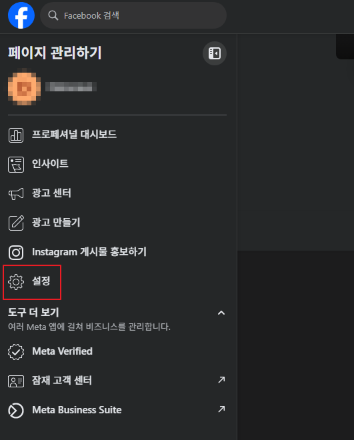Click the Facebook logo icon

pos(21,15)
